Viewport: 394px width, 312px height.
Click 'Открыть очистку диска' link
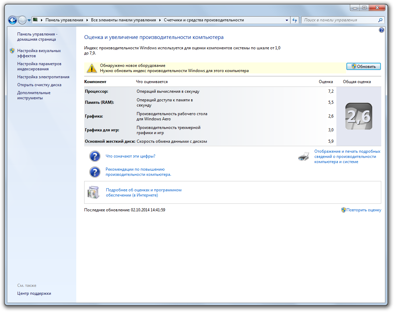39,85
